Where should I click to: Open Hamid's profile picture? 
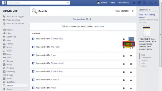pyautogui.click(x=98, y=3)
